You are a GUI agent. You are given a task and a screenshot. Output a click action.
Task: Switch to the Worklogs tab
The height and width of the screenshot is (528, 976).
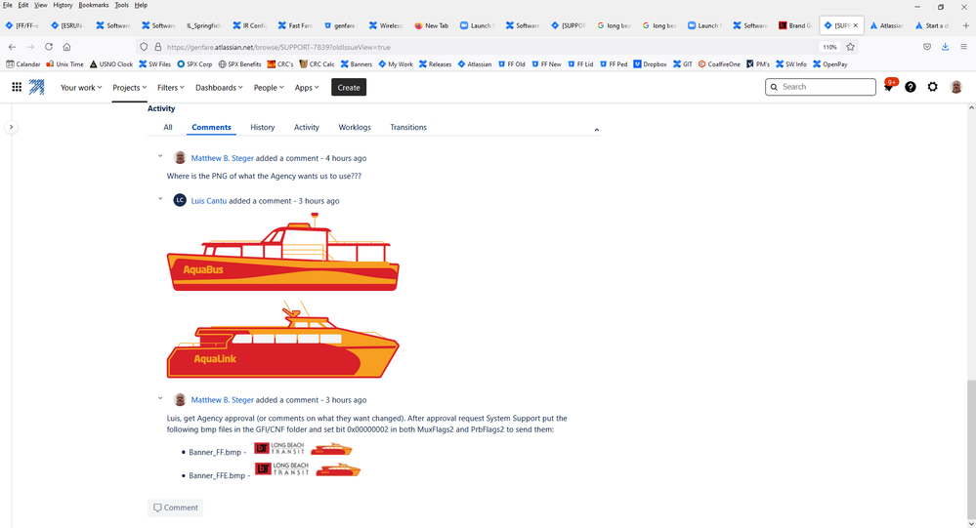(355, 127)
